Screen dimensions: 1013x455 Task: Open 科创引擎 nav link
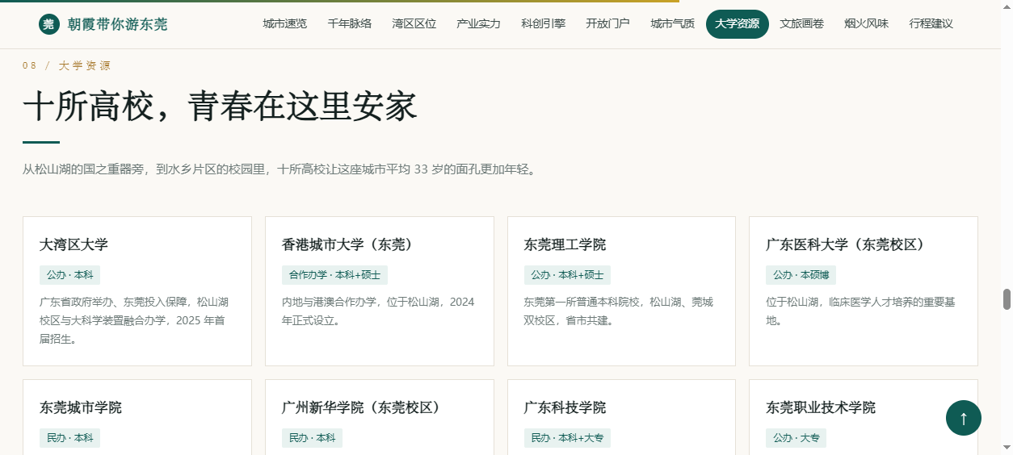[x=543, y=23]
